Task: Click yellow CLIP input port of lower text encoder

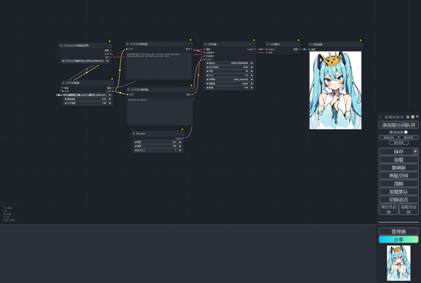Action: click(128, 94)
